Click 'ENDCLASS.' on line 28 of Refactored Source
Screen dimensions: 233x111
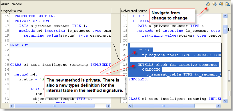click(138, 79)
